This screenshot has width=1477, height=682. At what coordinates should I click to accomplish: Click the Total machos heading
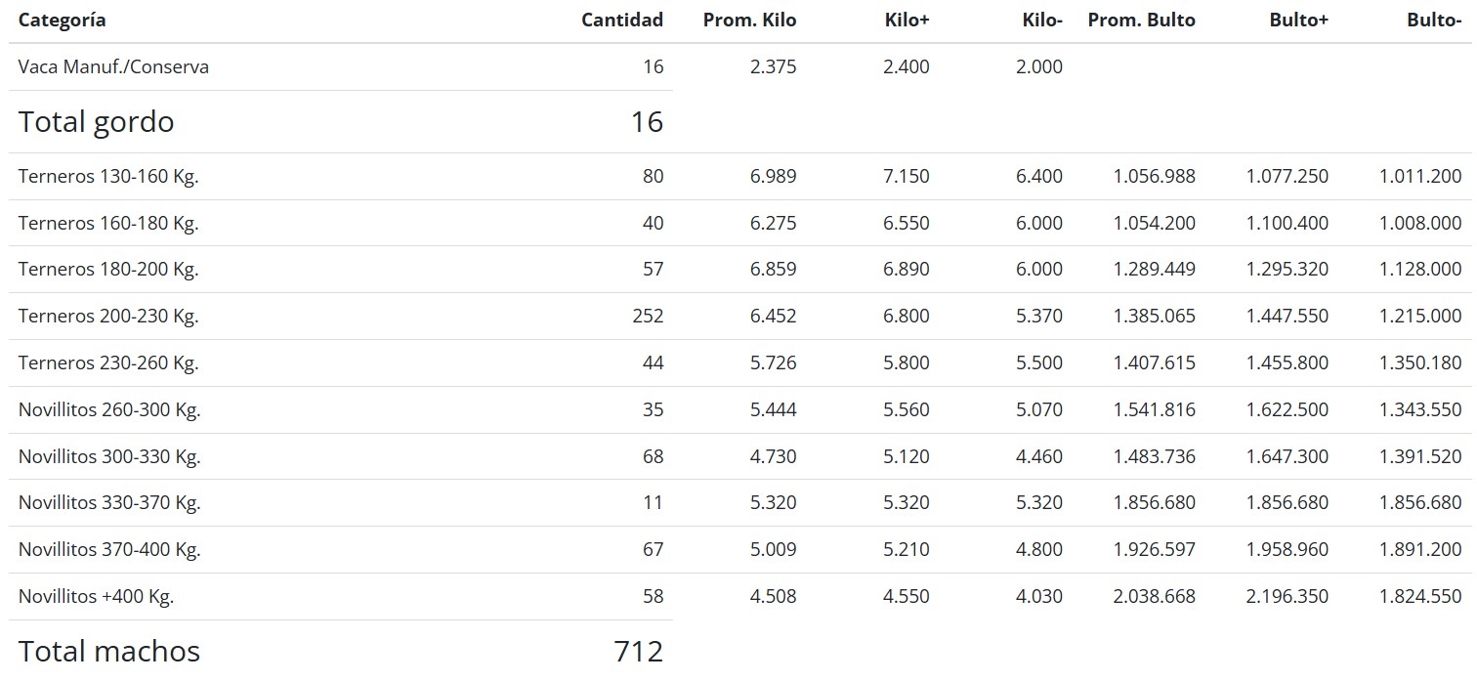click(x=108, y=652)
